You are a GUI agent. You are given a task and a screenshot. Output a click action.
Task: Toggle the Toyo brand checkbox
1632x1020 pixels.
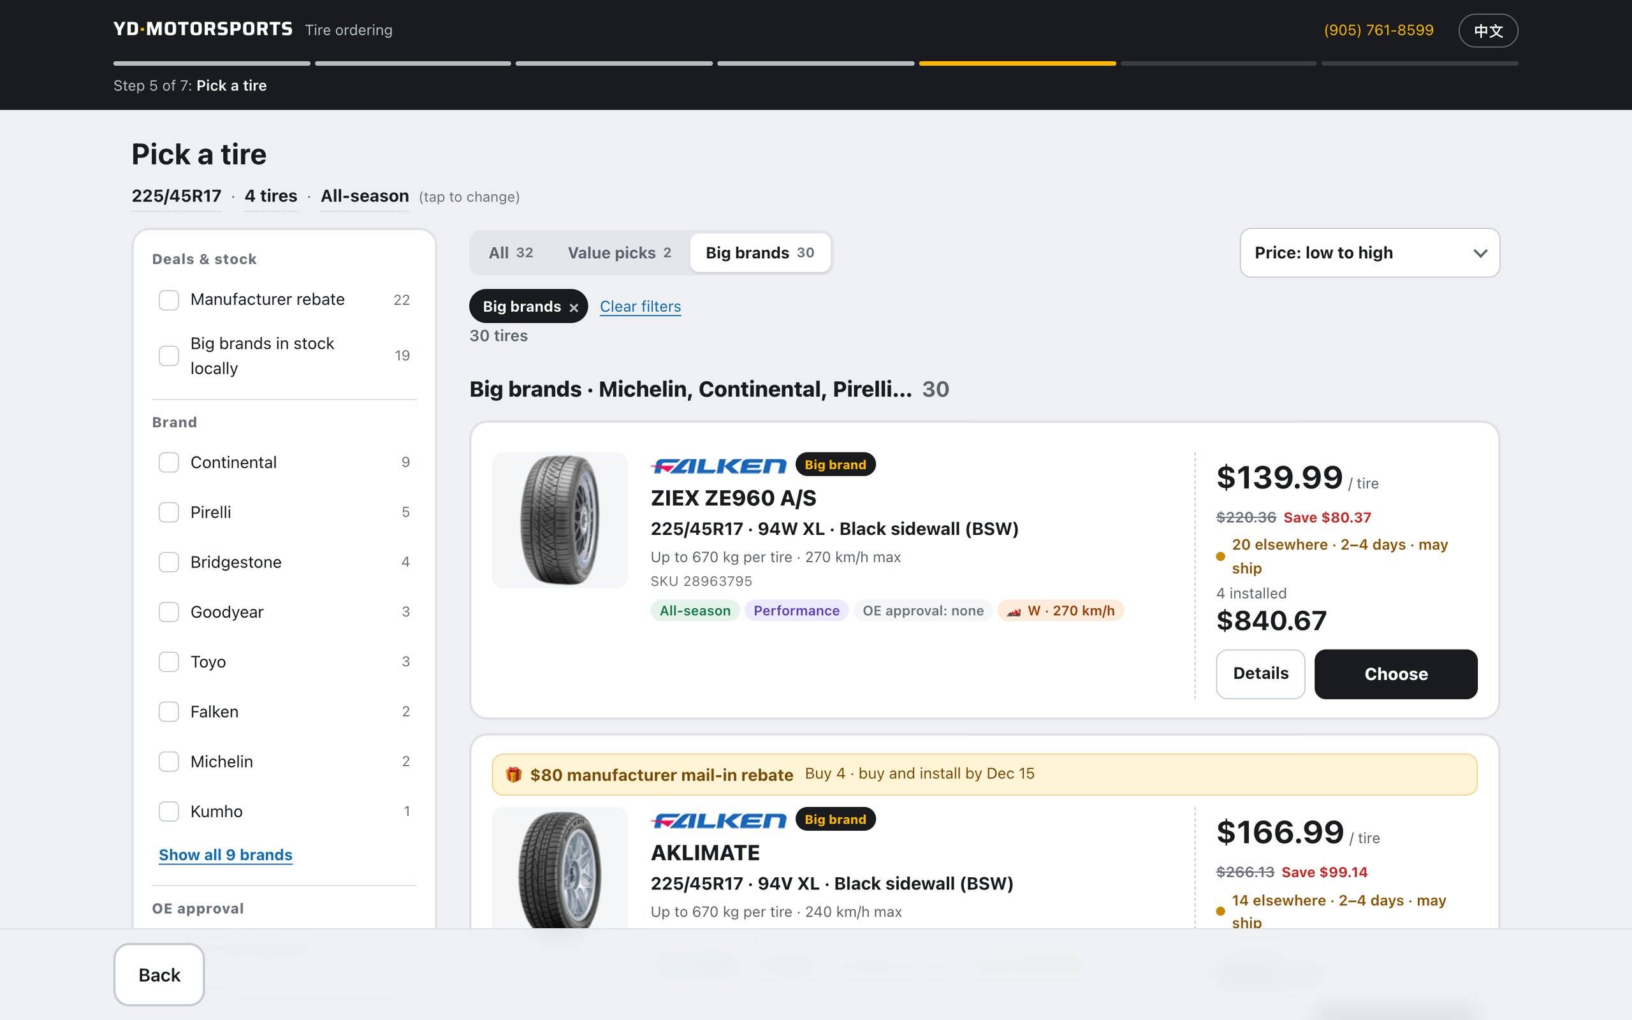click(x=168, y=662)
